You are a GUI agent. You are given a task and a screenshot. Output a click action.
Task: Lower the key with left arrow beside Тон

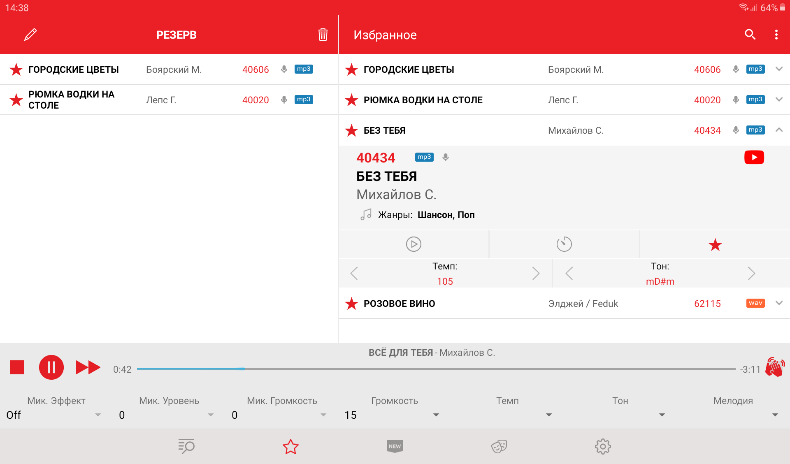point(569,273)
